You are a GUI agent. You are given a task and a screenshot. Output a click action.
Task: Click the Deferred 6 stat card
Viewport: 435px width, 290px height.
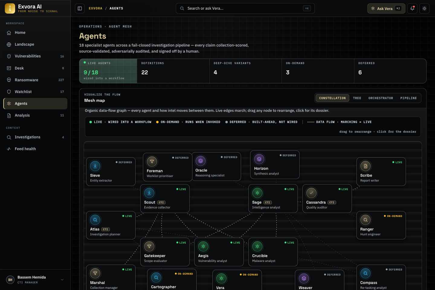[390, 71]
